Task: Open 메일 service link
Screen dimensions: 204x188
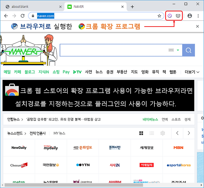Action: [7, 72]
